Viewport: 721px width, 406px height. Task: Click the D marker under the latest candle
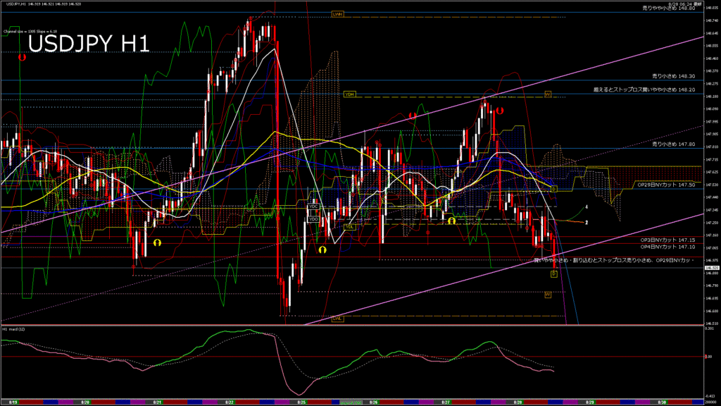coord(553,274)
